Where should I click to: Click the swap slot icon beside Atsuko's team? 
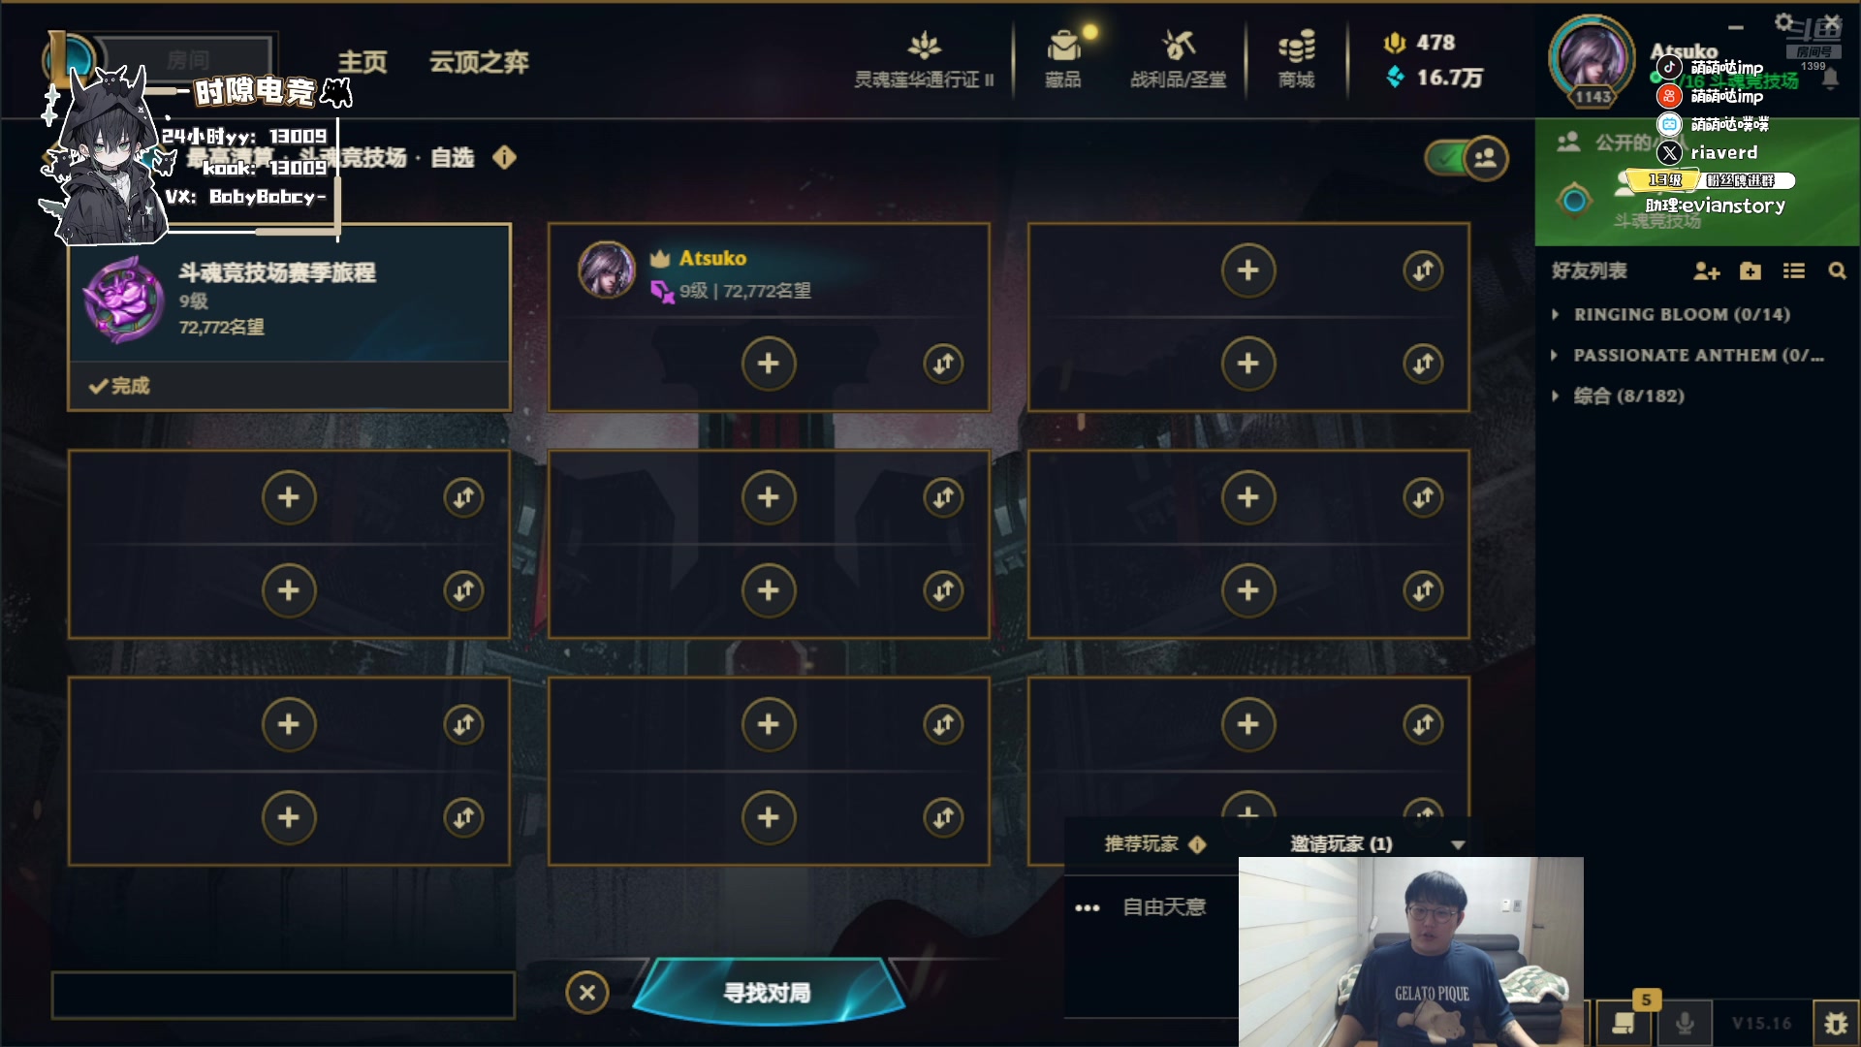(x=943, y=364)
